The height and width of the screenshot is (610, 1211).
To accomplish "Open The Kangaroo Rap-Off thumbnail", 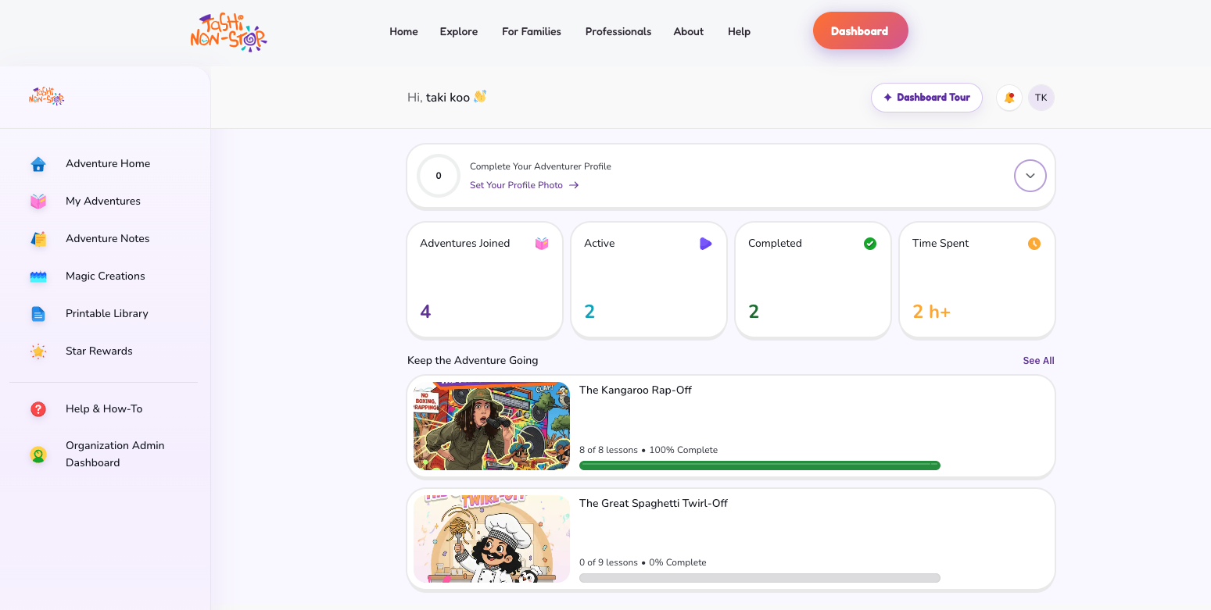I will 492,426.
